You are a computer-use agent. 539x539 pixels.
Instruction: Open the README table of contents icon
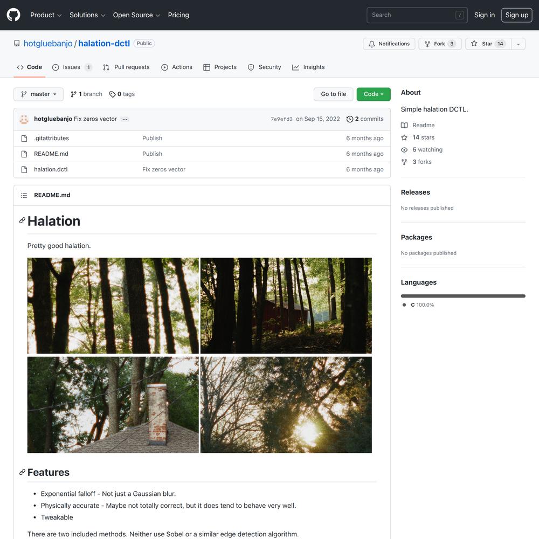click(24, 196)
